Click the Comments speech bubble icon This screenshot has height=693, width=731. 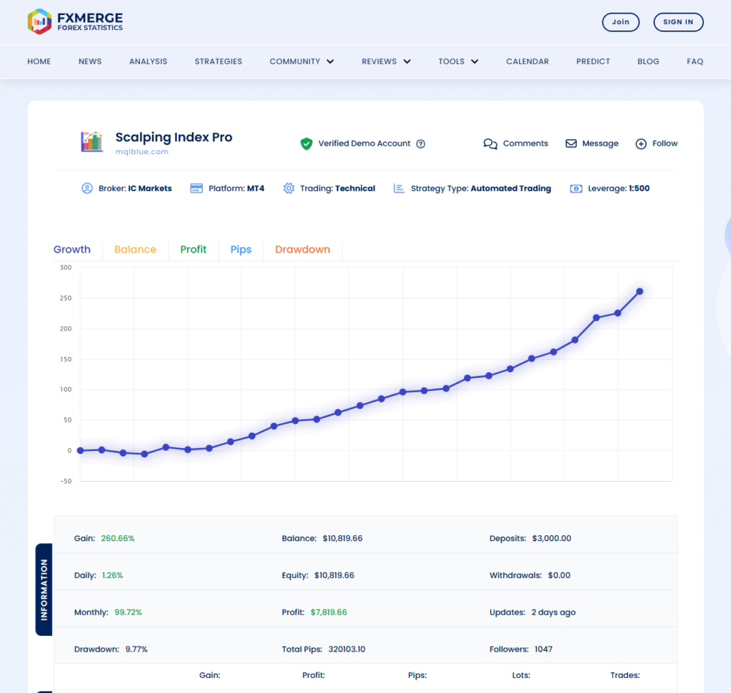[x=490, y=143]
